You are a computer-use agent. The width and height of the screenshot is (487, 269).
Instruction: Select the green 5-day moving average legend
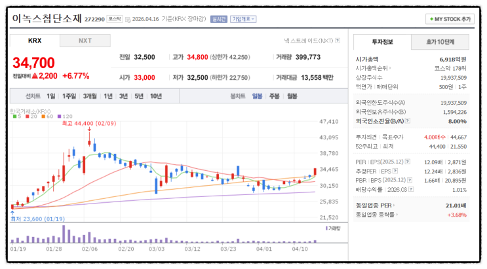[x=17, y=117]
